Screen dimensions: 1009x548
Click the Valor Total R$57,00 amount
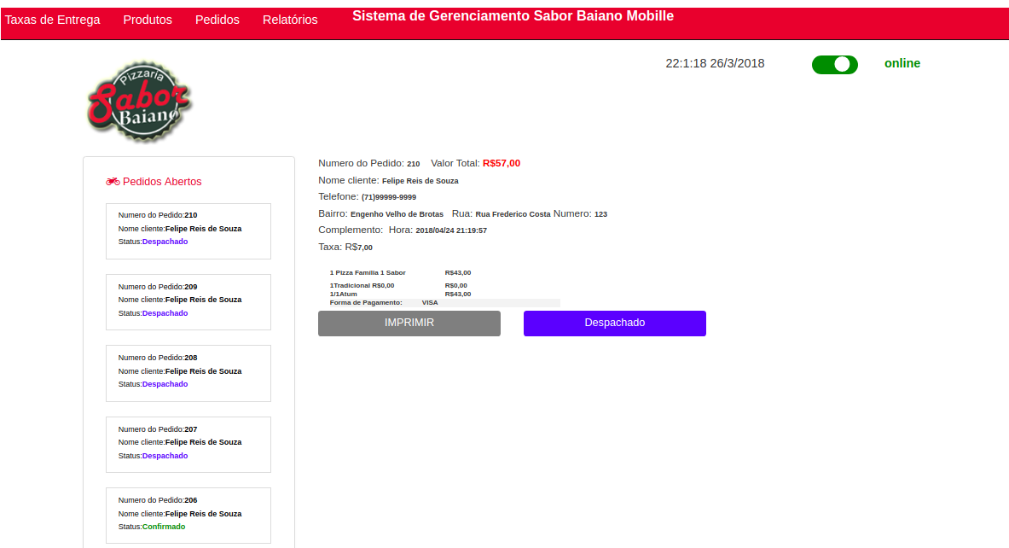click(x=501, y=163)
